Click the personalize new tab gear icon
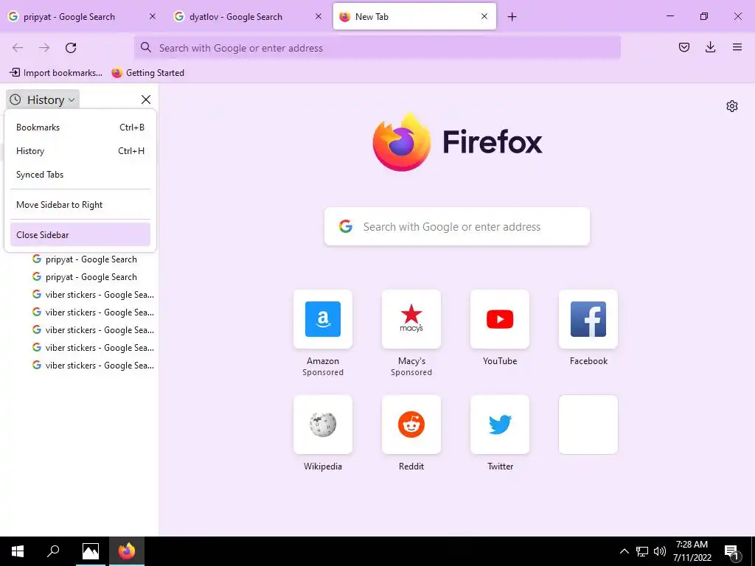This screenshot has width=755, height=566. click(732, 106)
